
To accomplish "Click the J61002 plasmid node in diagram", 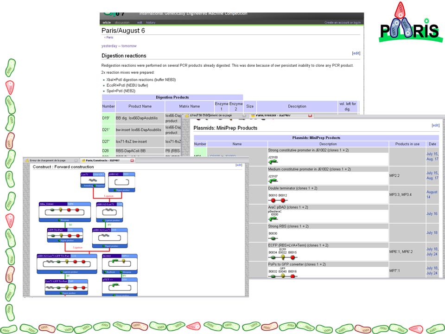I will [x=120, y=264].
